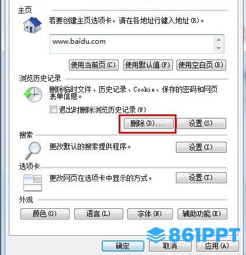Open the 字体(N) fonts dialog
The height and width of the screenshot is (255, 246).
pos(150,214)
